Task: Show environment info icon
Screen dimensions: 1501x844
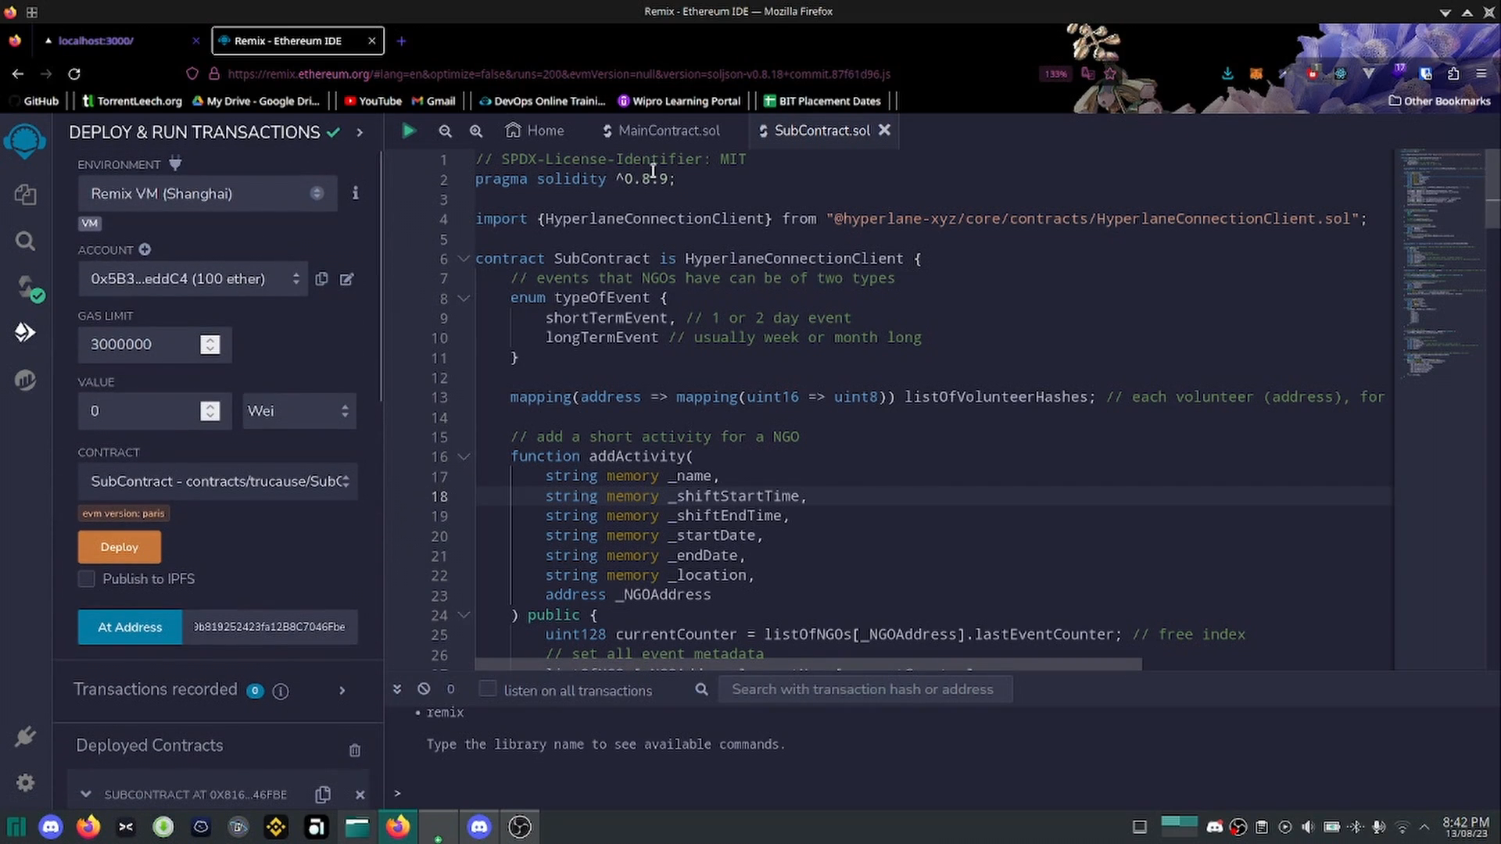Action: (x=355, y=193)
